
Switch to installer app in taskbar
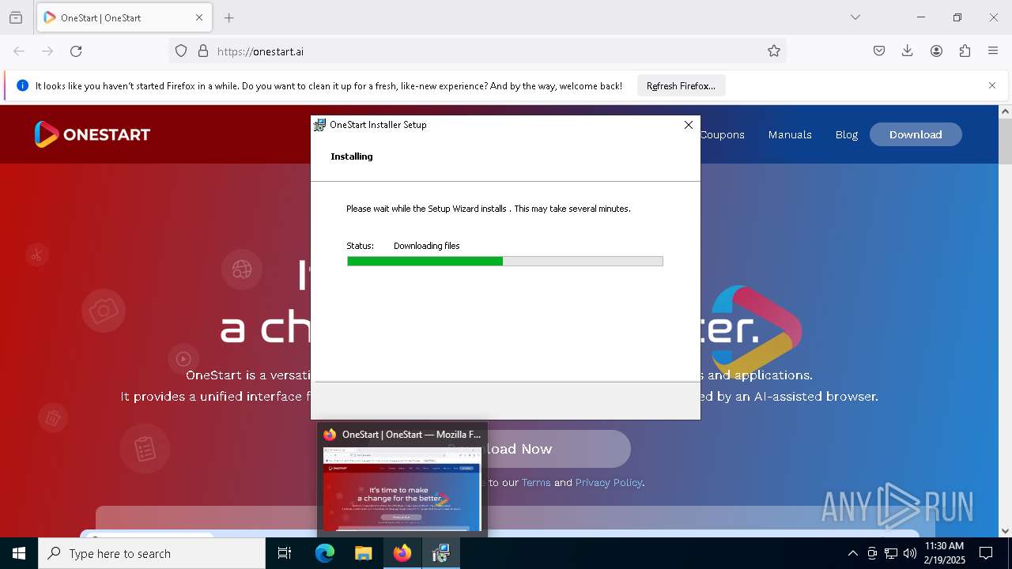[x=440, y=553]
